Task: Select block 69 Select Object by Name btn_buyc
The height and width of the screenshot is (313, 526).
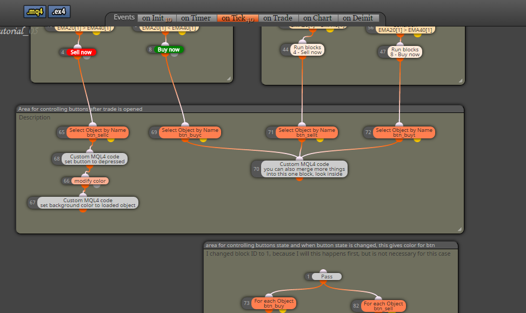Action: click(190, 132)
